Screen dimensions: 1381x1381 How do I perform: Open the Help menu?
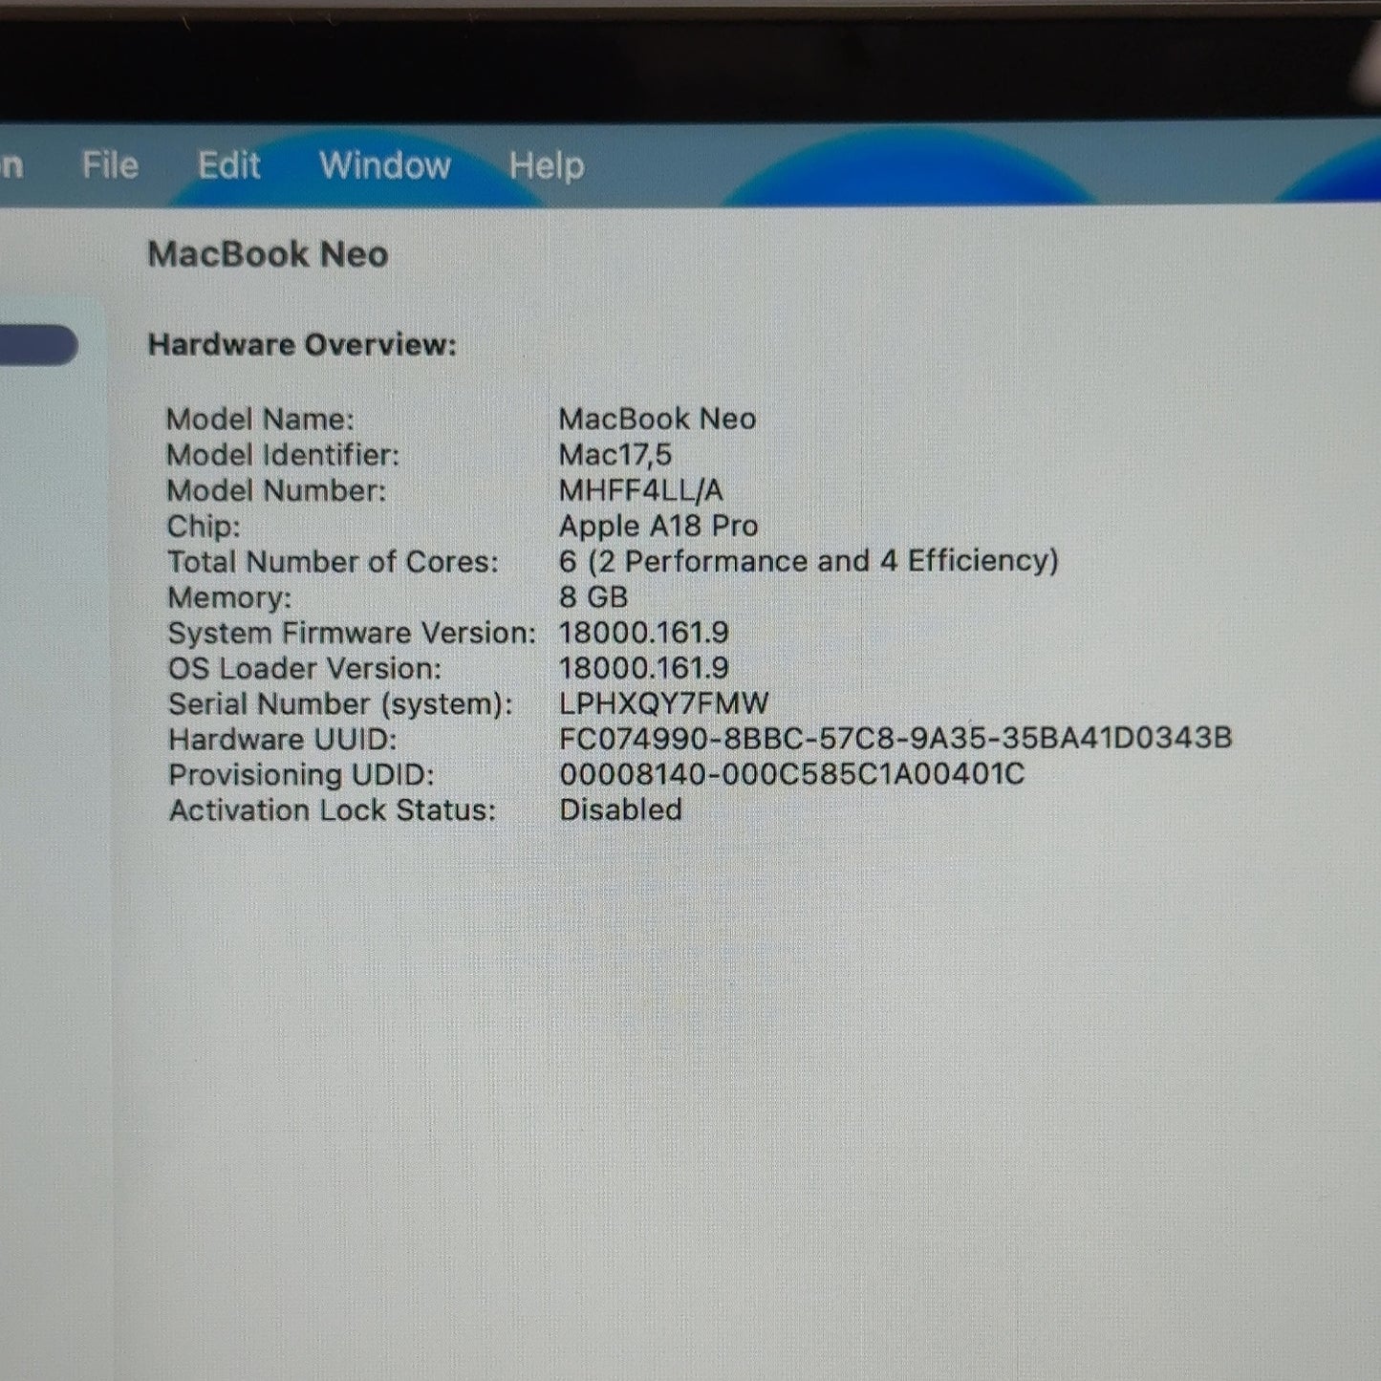[547, 166]
